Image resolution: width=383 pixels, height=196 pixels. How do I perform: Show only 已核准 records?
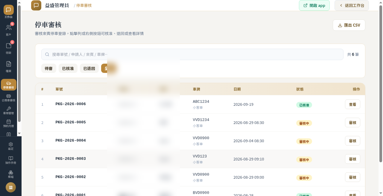68,68
